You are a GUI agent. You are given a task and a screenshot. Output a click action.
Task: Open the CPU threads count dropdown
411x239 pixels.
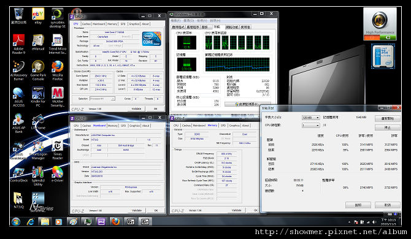[310, 126]
